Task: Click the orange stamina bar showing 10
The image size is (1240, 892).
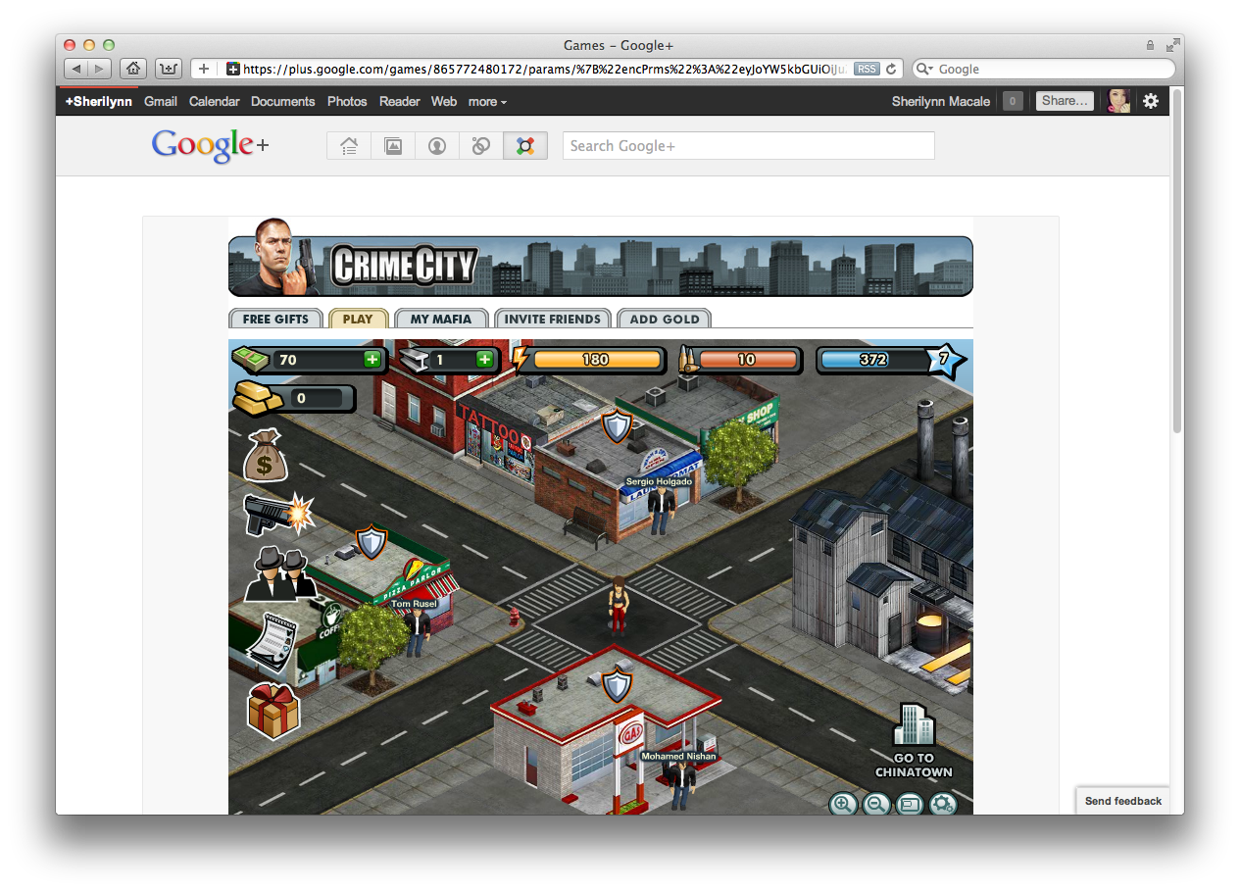Action: [x=747, y=360]
